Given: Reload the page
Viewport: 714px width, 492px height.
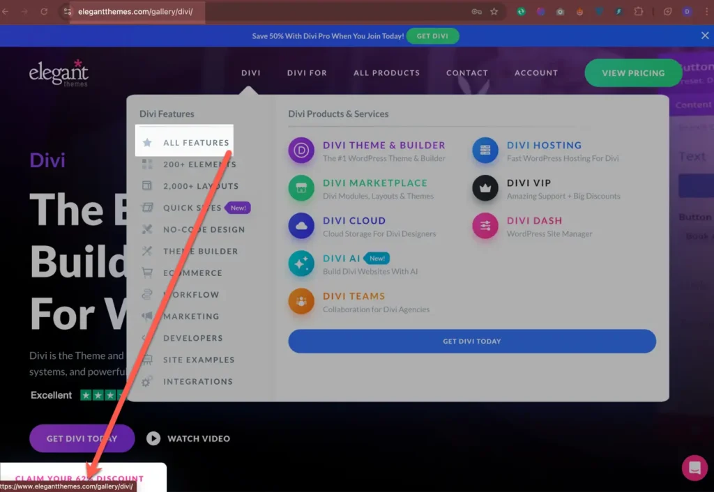Looking at the screenshot, I should (x=44, y=11).
